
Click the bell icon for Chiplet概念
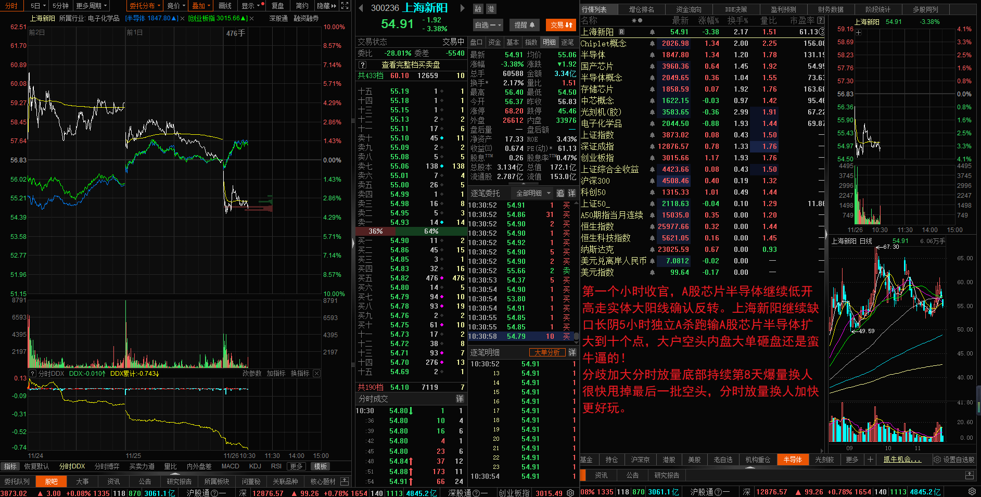(x=652, y=43)
